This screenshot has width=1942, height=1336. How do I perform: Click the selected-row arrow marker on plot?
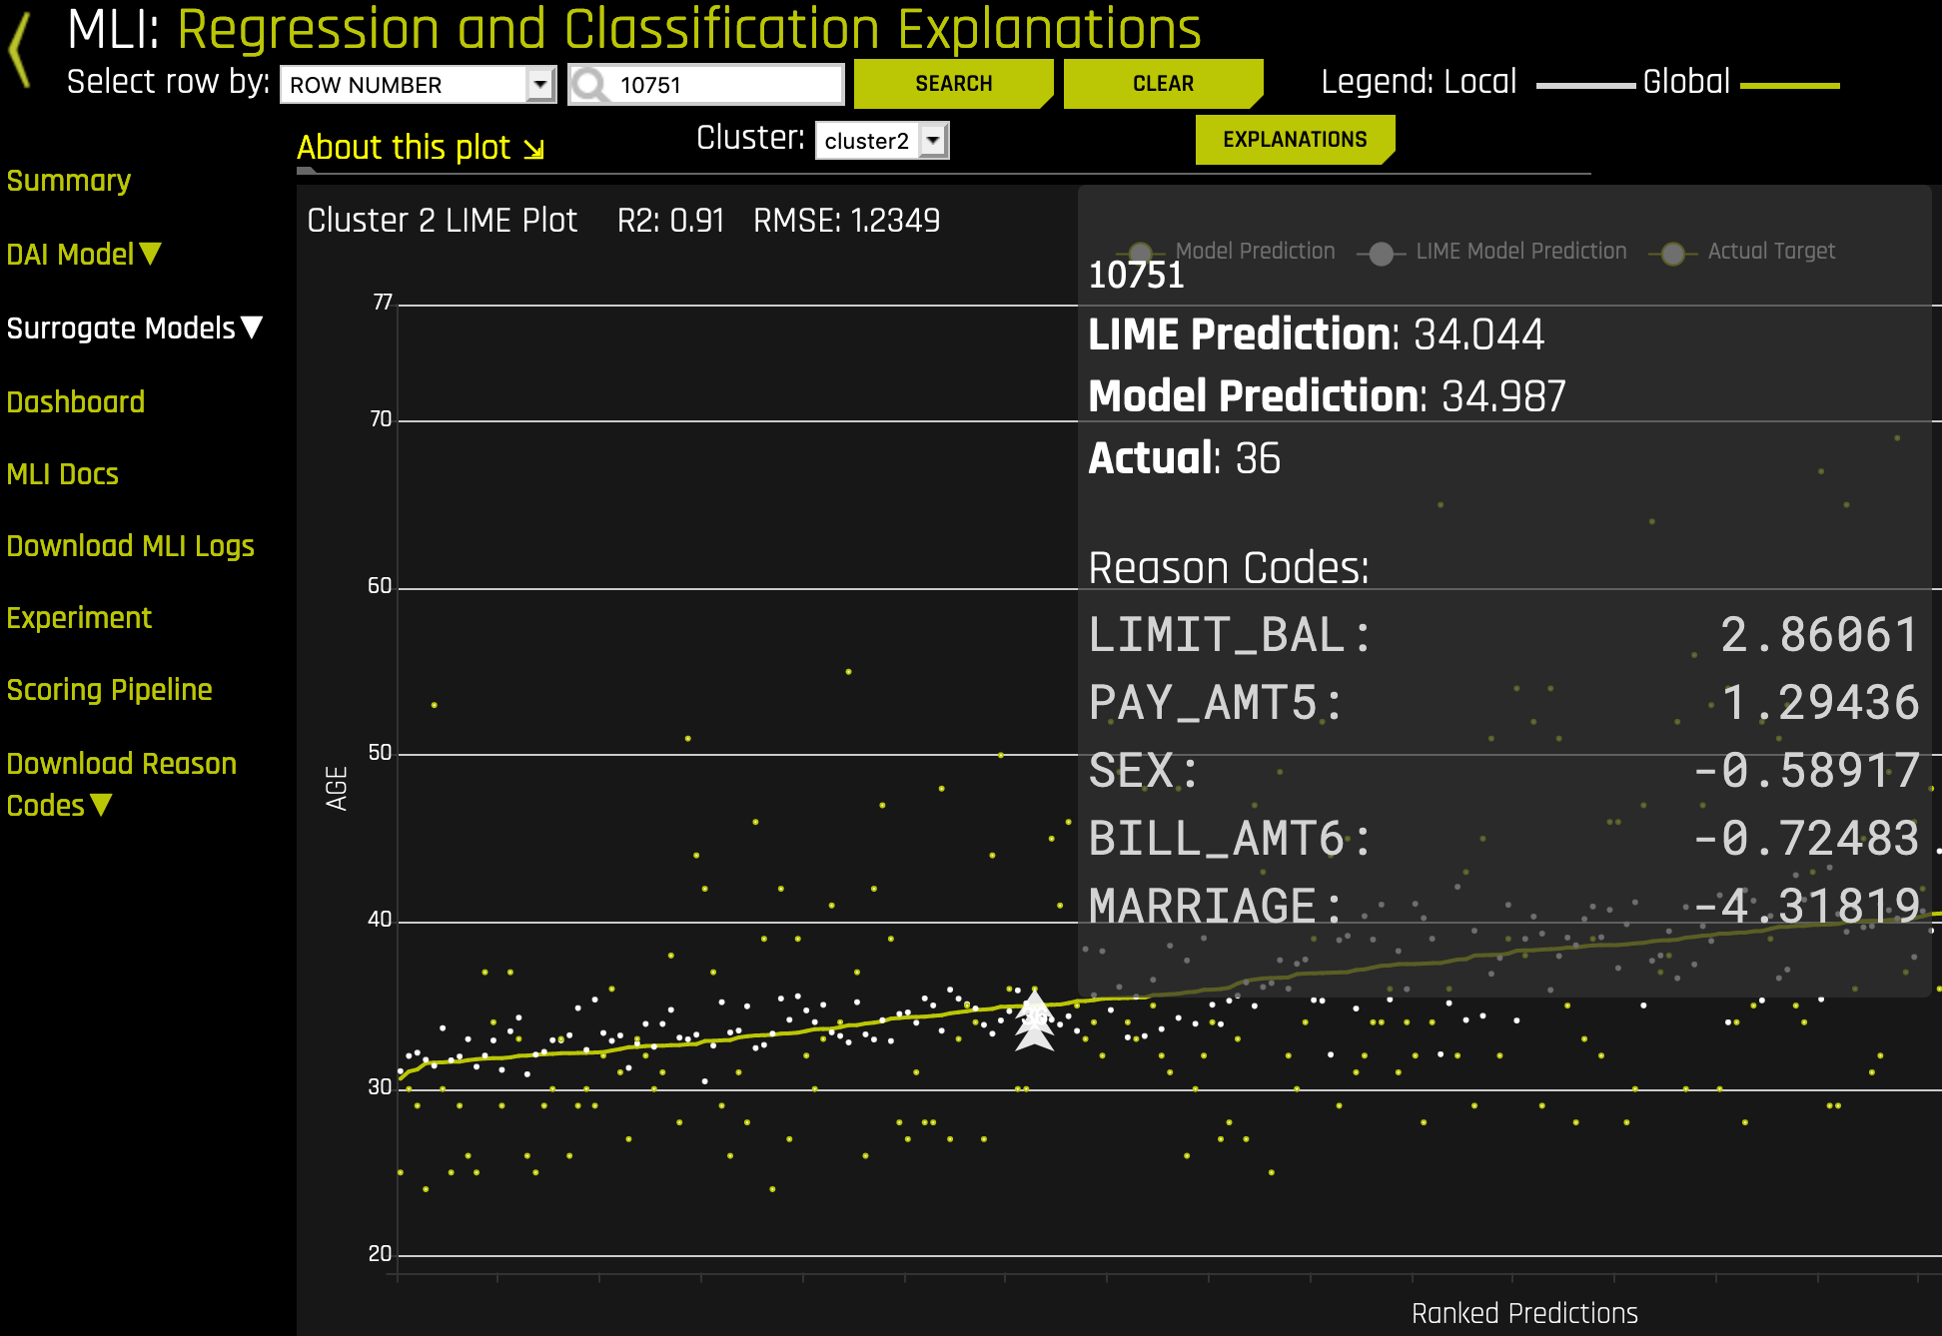tap(1034, 1020)
